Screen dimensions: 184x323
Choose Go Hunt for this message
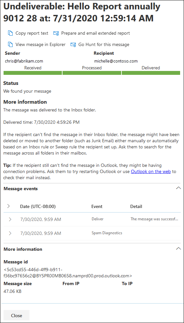tap(104, 44)
